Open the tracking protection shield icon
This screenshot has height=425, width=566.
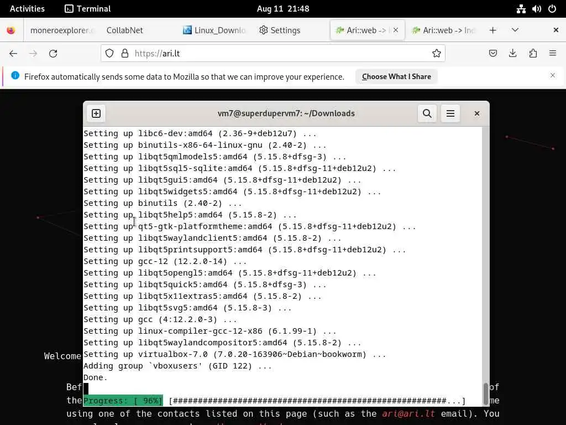(x=109, y=54)
